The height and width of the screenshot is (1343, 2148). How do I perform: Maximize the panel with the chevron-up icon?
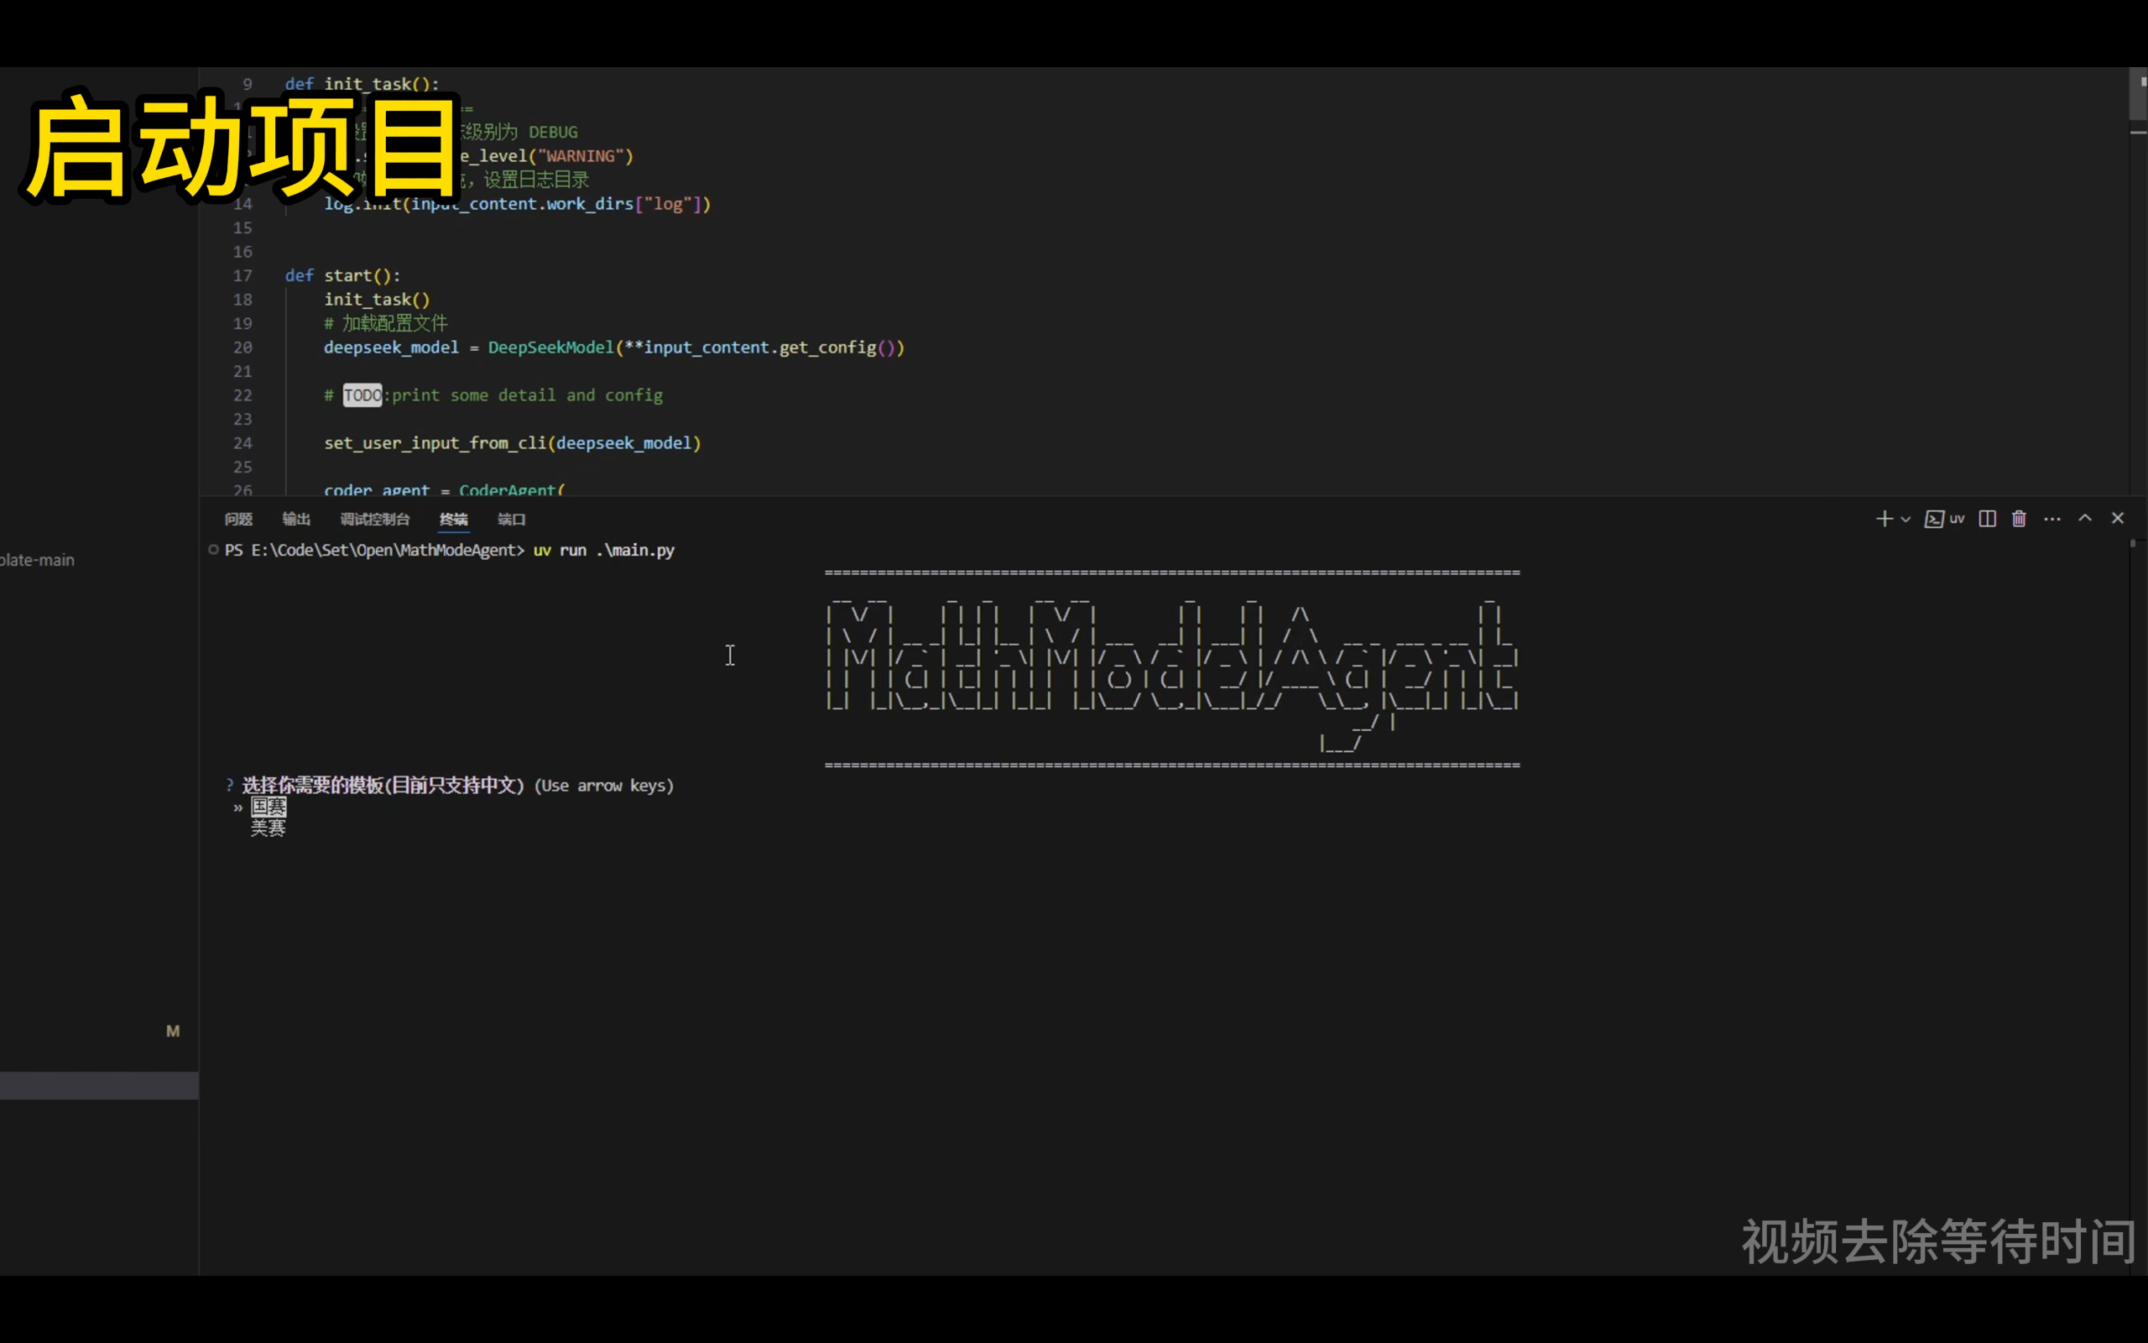pyautogui.click(x=2085, y=518)
